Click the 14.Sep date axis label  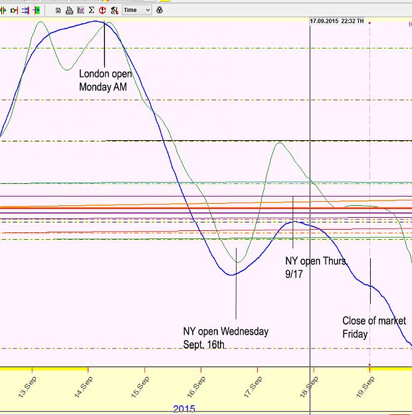pyautogui.click(x=84, y=387)
